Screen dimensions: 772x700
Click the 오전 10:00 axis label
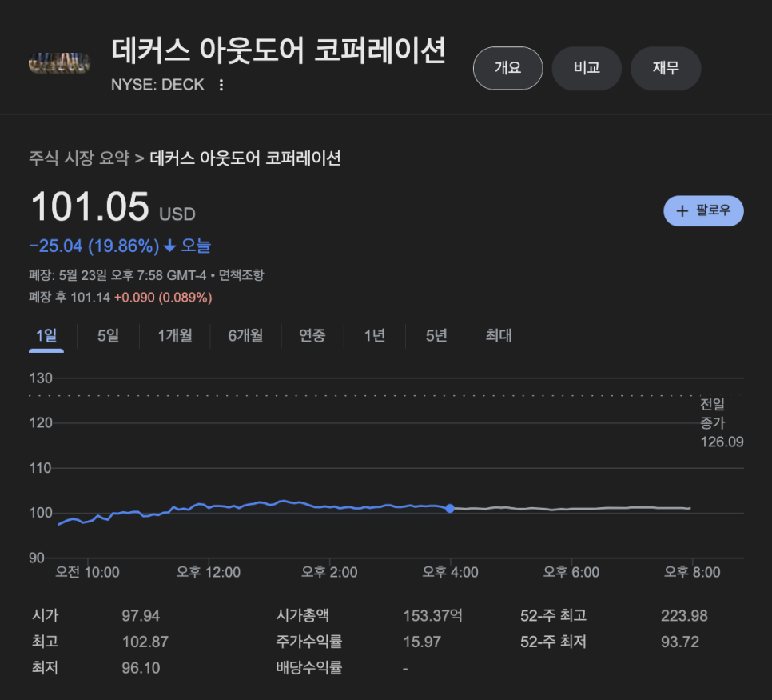pos(87,572)
